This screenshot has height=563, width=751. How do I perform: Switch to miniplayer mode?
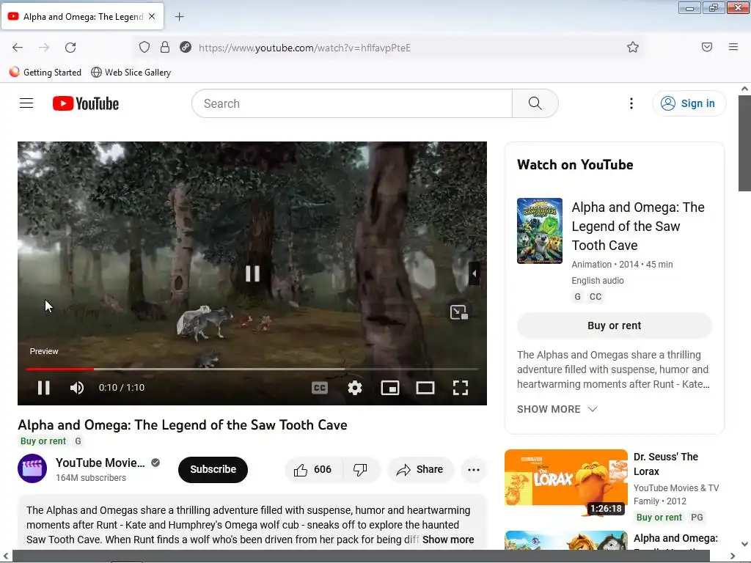point(390,388)
